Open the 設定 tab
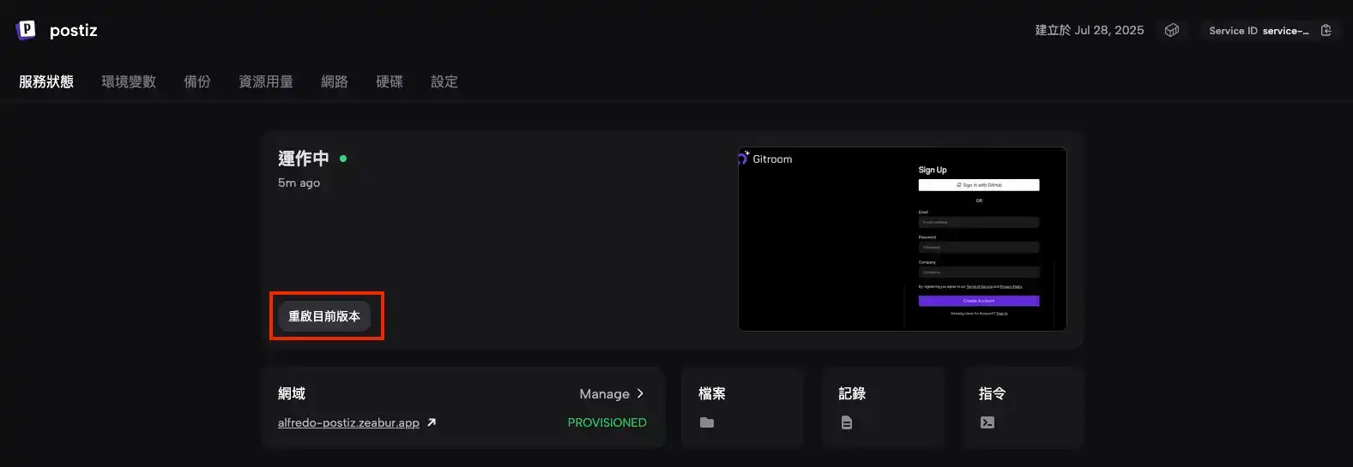The width and height of the screenshot is (1353, 467). (x=444, y=81)
